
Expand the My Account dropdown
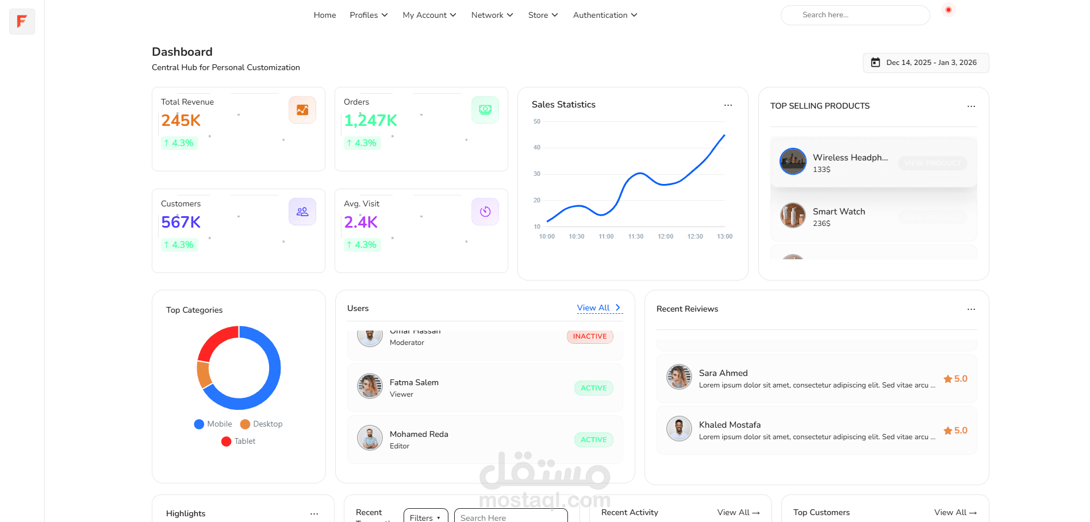pyautogui.click(x=429, y=15)
